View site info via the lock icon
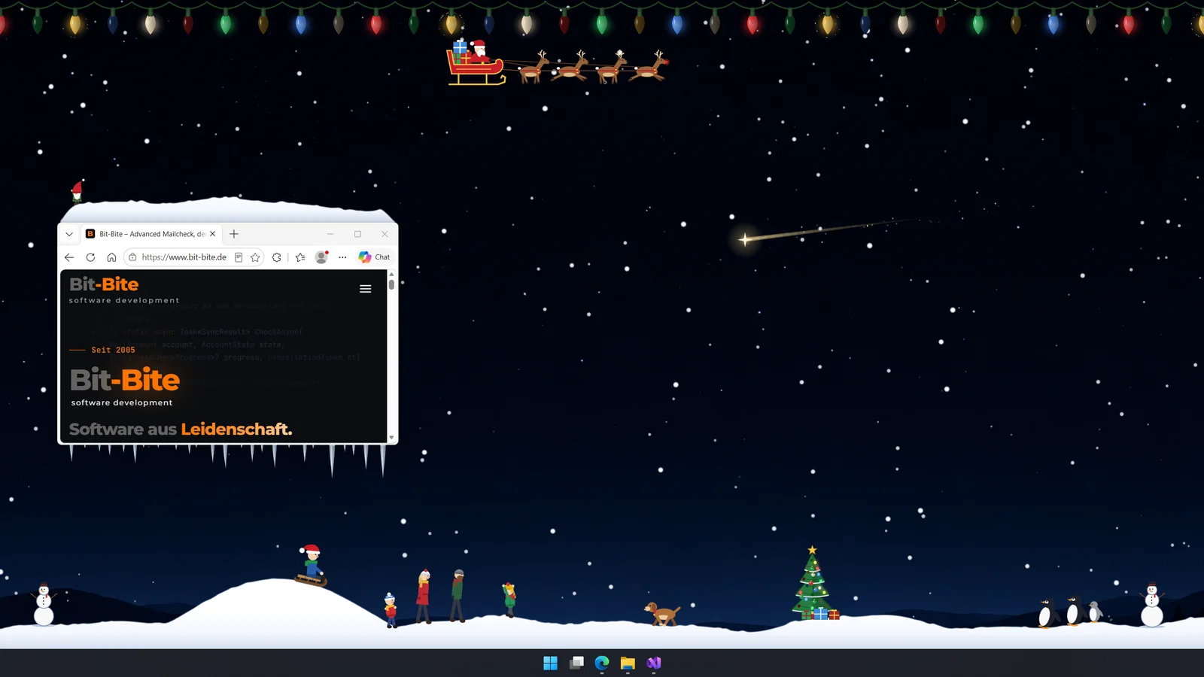The width and height of the screenshot is (1204, 677). coord(132,257)
